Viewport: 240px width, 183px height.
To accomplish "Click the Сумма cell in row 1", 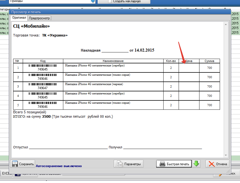I will click(x=209, y=68).
